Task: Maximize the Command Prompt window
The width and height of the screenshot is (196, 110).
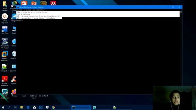Action: click(x=173, y=7)
